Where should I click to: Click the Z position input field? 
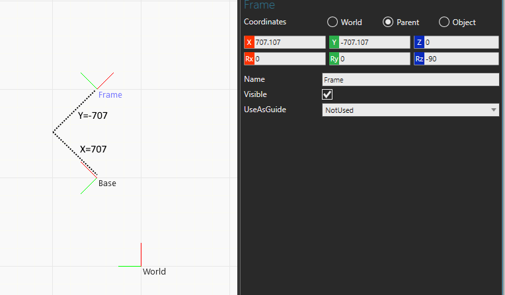pos(461,42)
